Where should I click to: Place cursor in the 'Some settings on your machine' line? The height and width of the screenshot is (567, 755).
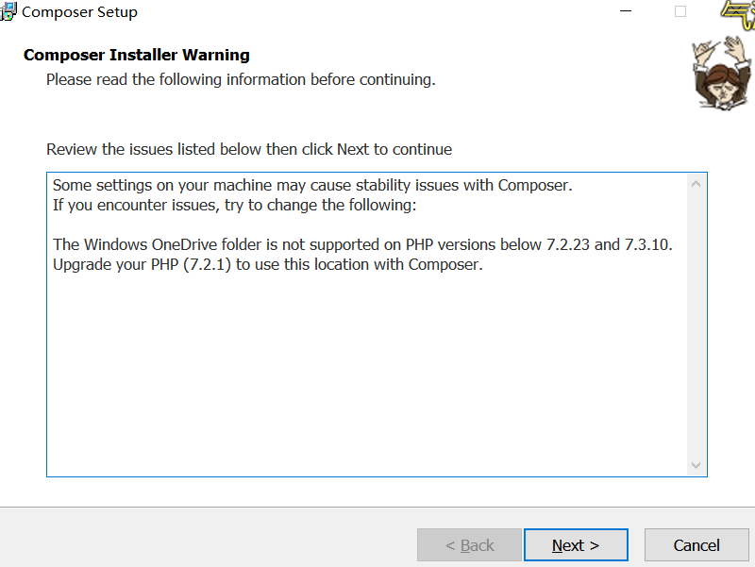[312, 185]
